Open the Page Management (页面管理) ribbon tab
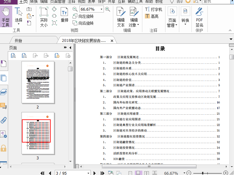 [58, 2]
